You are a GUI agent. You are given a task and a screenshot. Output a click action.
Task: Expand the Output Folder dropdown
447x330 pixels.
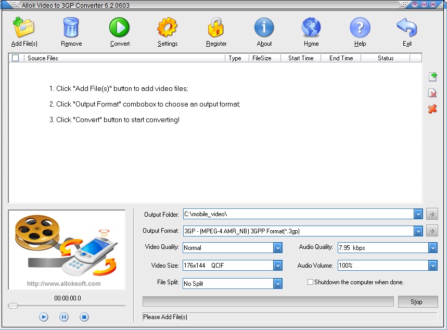(x=418, y=214)
